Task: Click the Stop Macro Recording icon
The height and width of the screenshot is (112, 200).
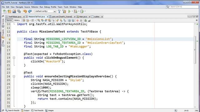Action: pos(81,21)
